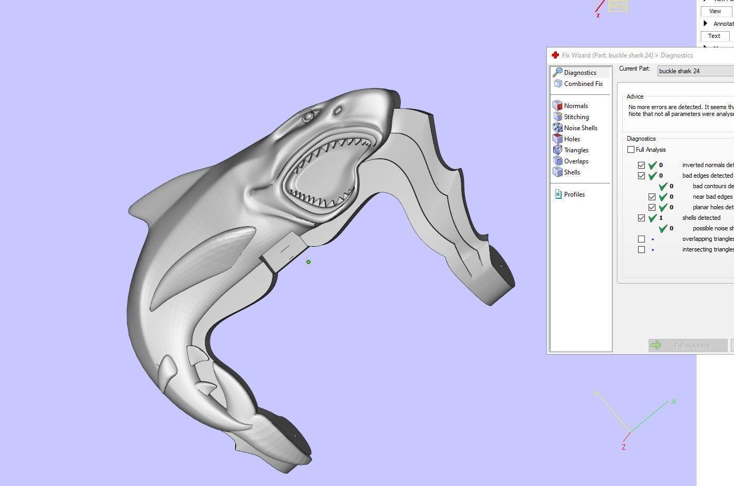The width and height of the screenshot is (734, 486).
Task: Select the Normals fixing tool
Action: click(x=571, y=106)
